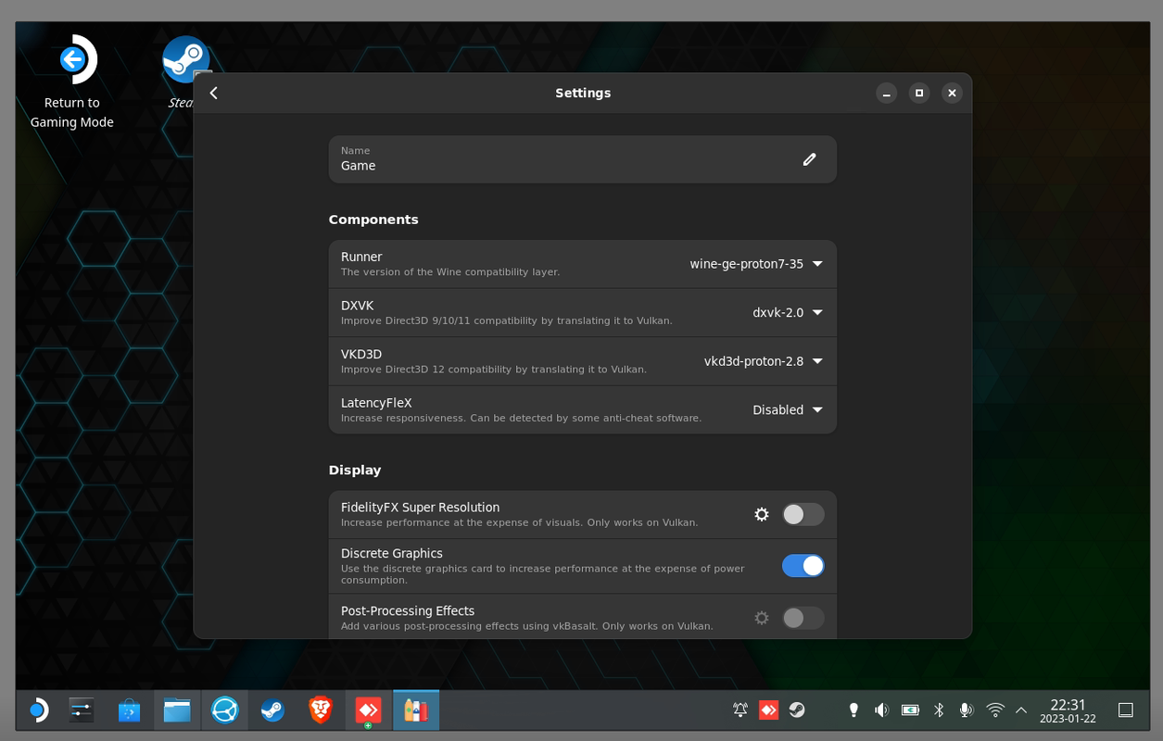Open battery status tray icon
The image size is (1163, 741).
pos(910,710)
